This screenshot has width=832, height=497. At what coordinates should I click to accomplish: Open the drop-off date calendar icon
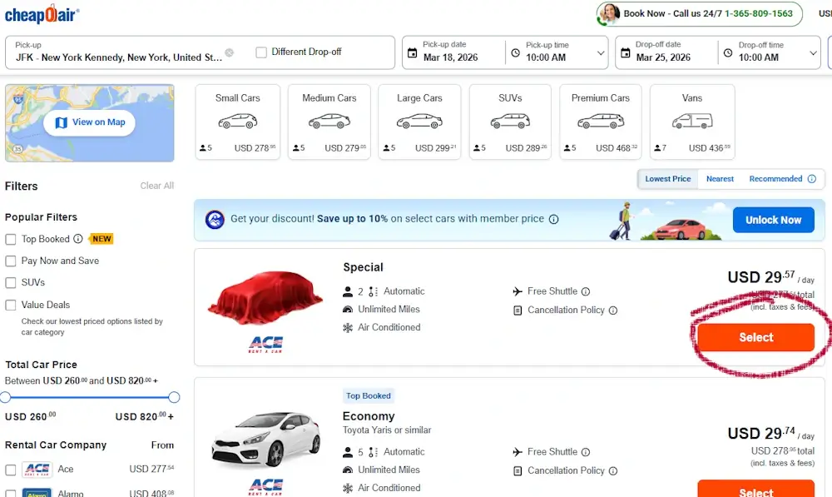click(x=626, y=52)
